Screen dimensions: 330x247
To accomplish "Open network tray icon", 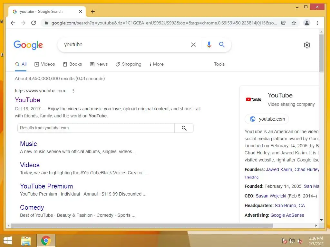I will pyautogui.click(x=292, y=241).
